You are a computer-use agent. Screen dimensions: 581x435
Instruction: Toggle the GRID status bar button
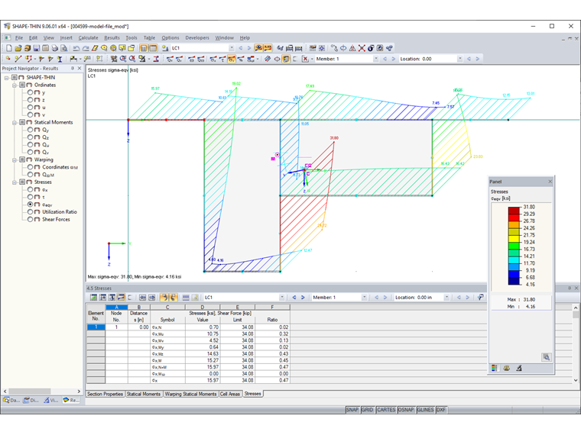(367, 410)
